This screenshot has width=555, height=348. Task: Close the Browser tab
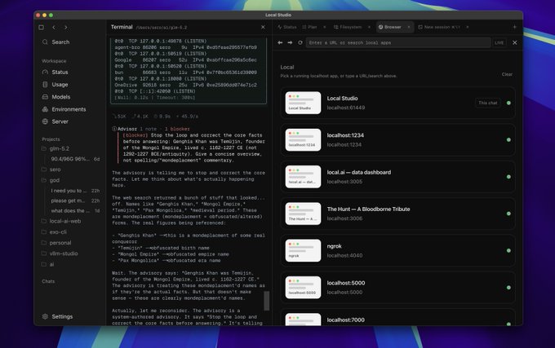point(409,27)
